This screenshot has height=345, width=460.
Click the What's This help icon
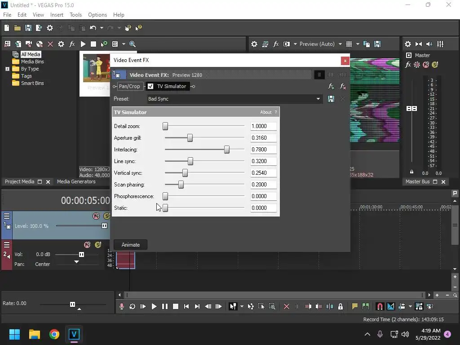[138, 28]
